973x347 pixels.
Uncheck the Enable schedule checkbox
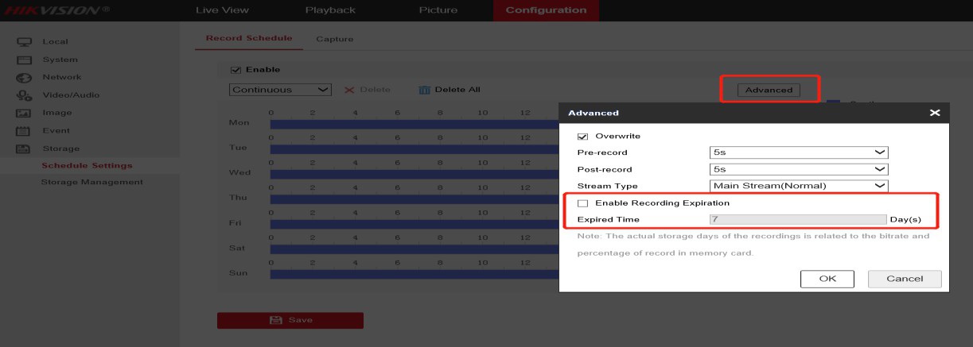(x=235, y=70)
